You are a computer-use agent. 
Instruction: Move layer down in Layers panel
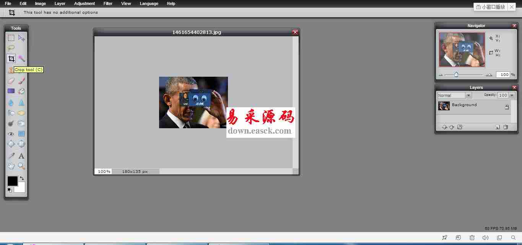[451, 127]
